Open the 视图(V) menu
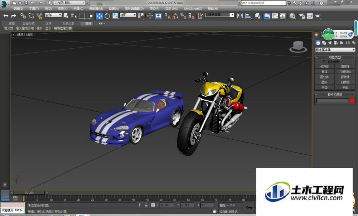Screen dimensions: 358x216 point(62,9)
